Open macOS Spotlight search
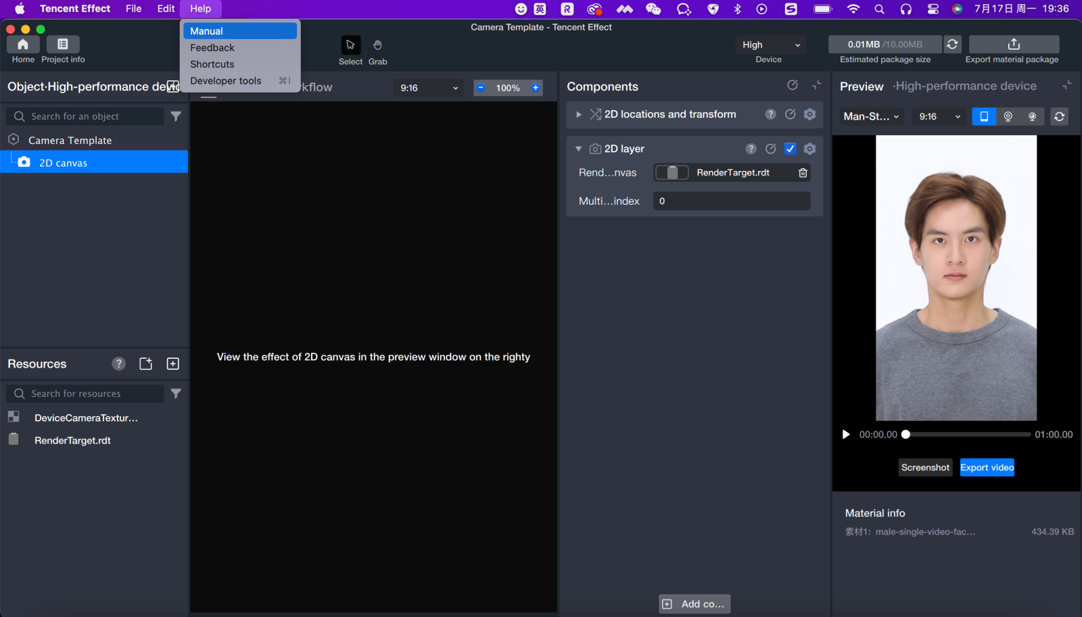1082x617 pixels. click(x=879, y=9)
